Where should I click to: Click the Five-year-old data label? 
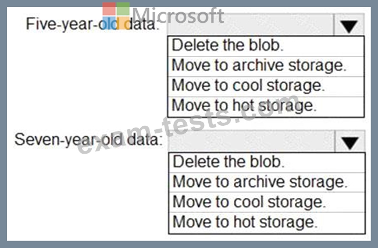coord(91,25)
